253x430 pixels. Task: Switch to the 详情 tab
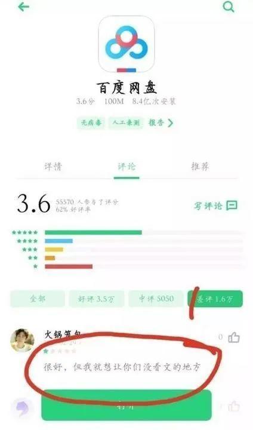coord(53,167)
